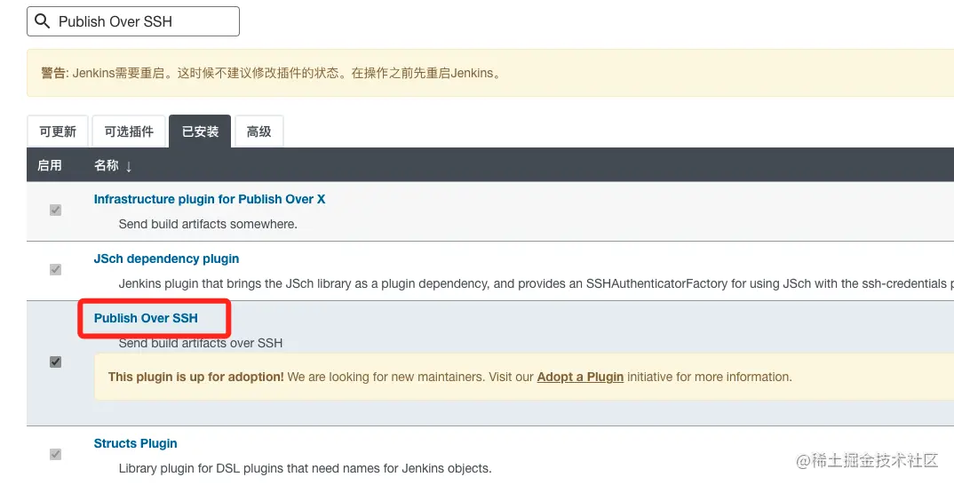Toggle checkbox for JSch dependency plugin

pyautogui.click(x=55, y=269)
